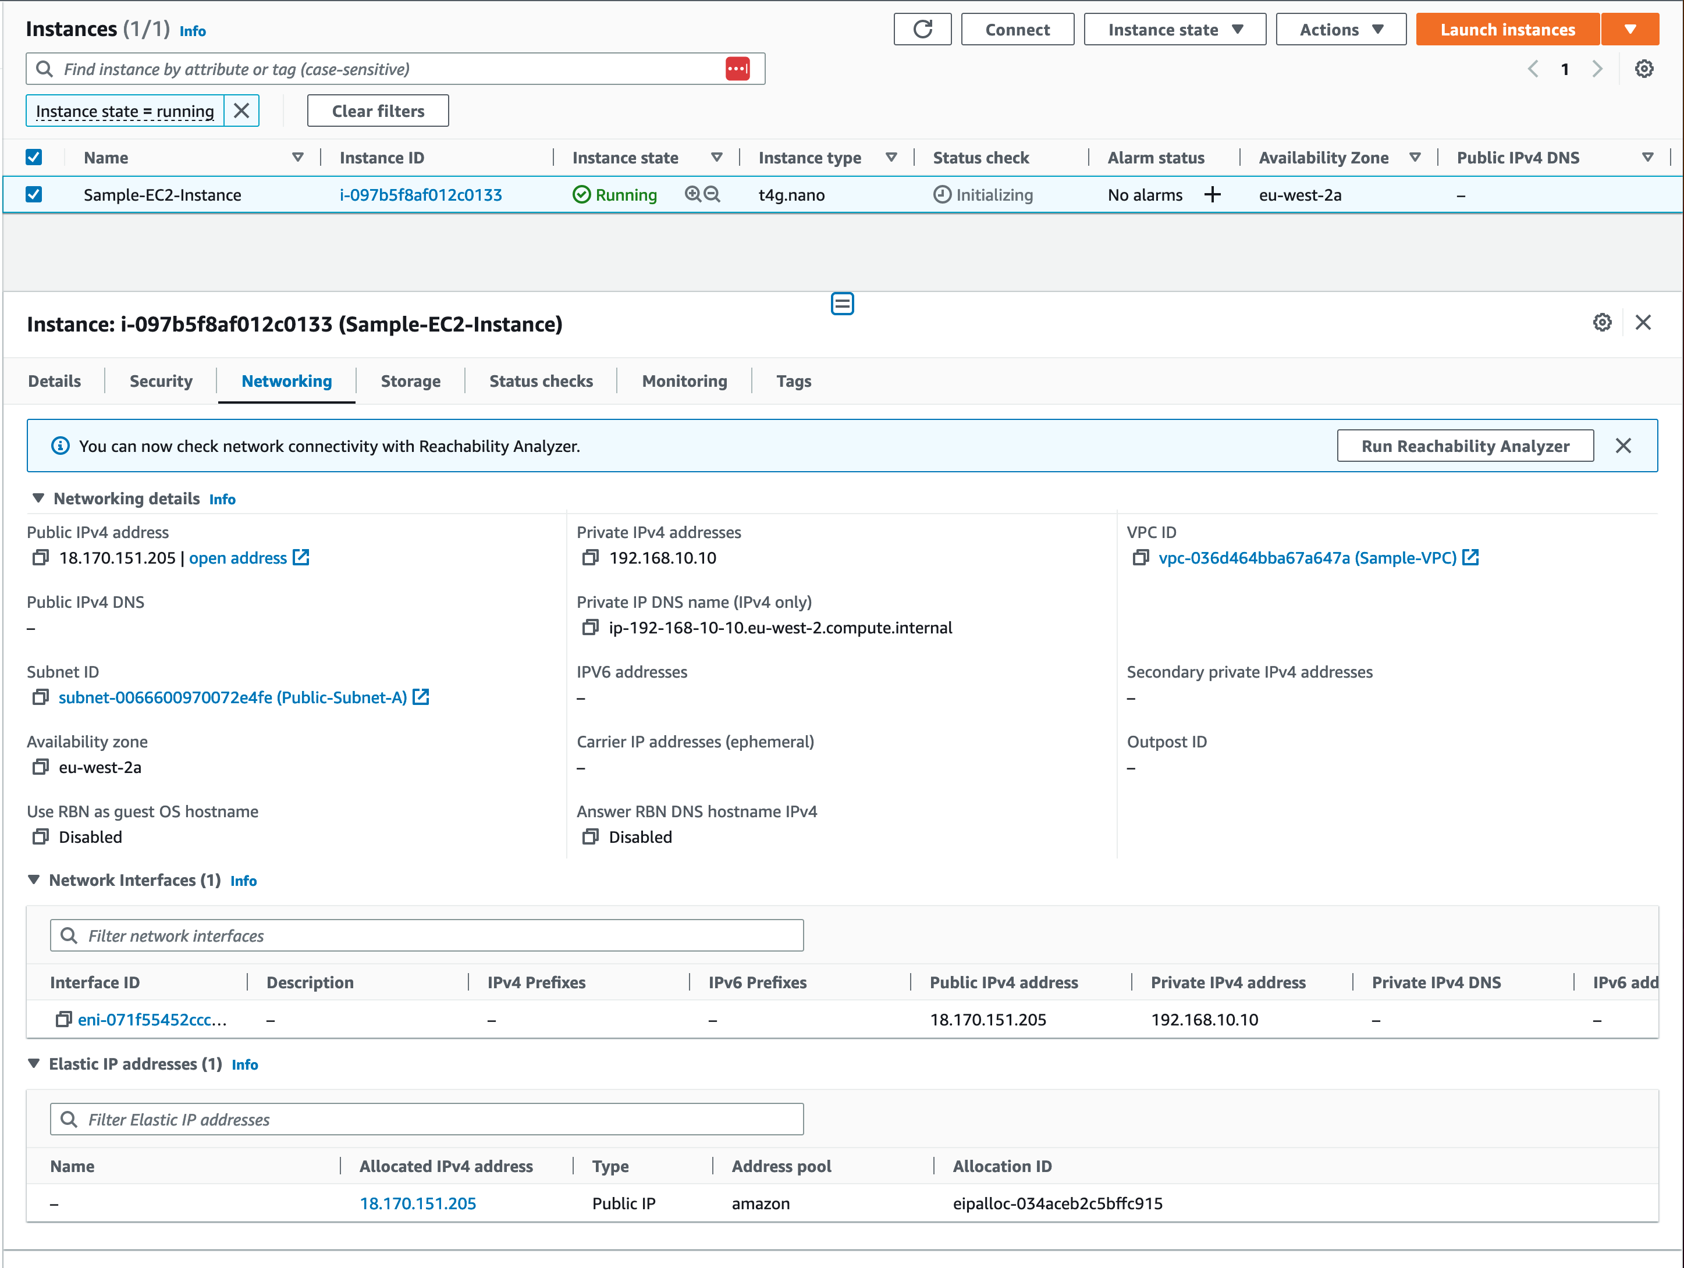Open the Instance state dropdown
This screenshot has height=1268, width=1684.
[x=1174, y=29]
